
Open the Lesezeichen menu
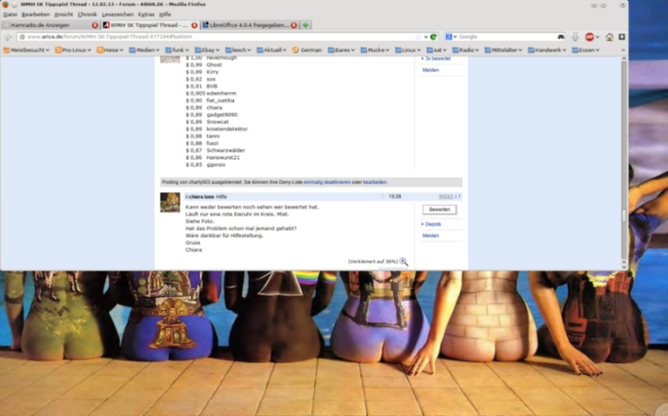click(x=118, y=15)
